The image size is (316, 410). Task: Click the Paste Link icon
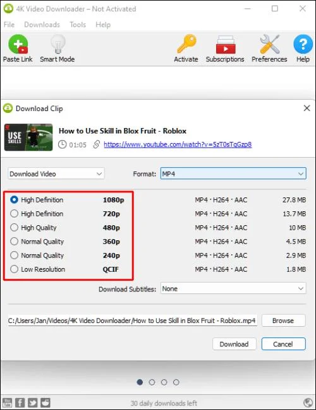[x=18, y=44]
